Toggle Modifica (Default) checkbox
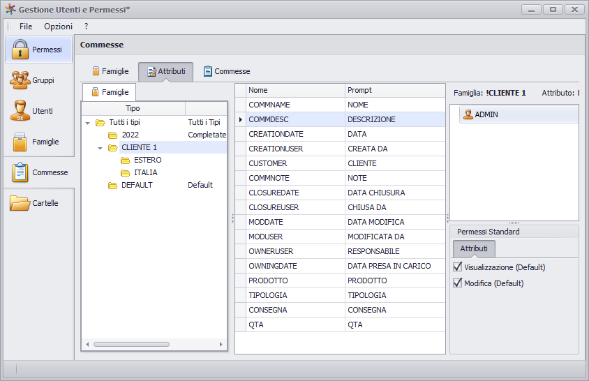 [458, 283]
